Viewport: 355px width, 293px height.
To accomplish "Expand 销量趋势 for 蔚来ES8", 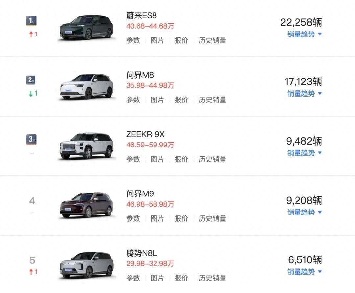I will tap(304, 34).
